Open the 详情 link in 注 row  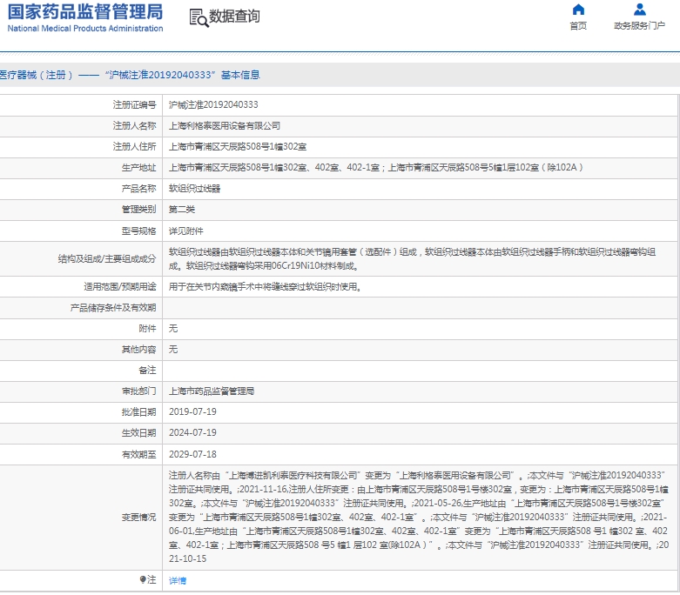point(178,580)
